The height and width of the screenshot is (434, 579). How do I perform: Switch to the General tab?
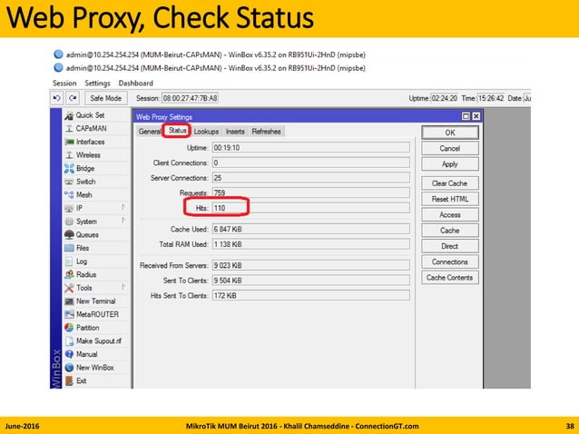tap(149, 132)
